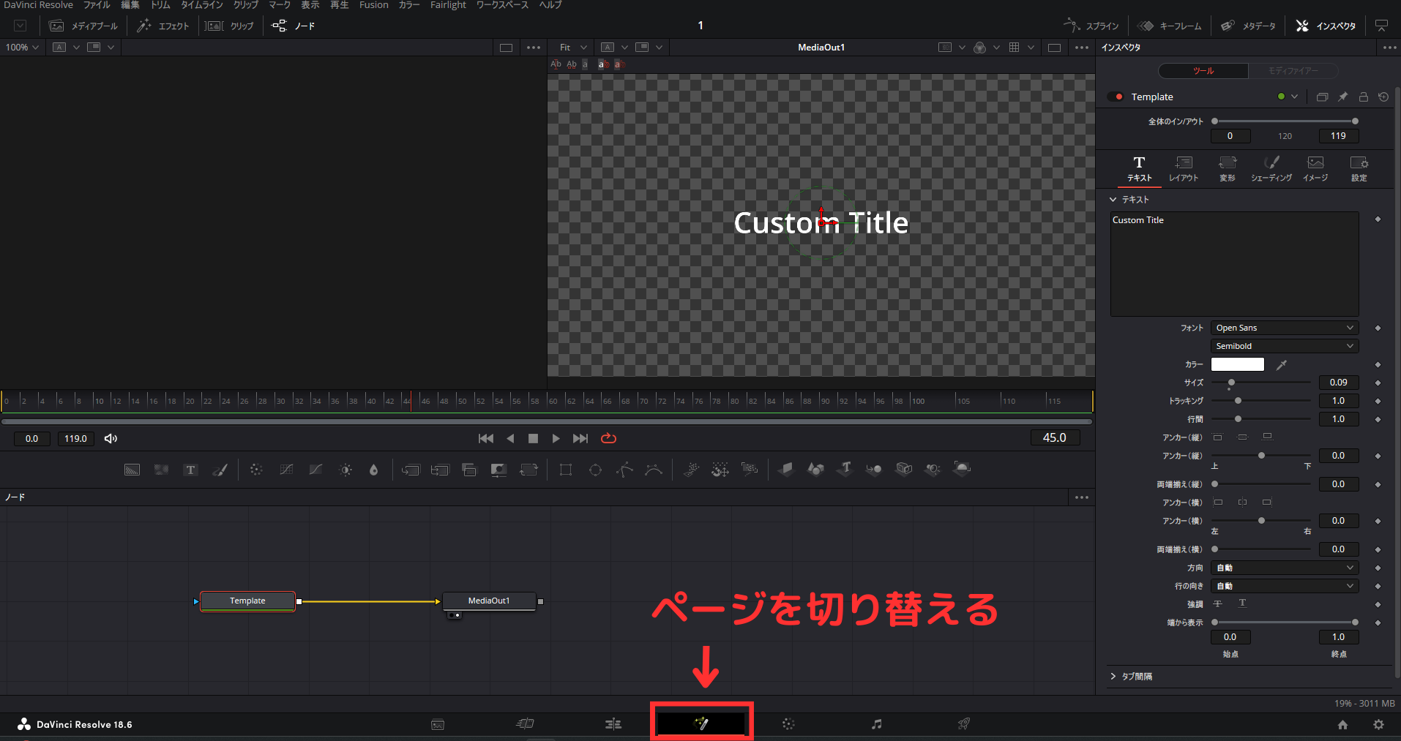Add a Rectangle mask tool
The width and height of the screenshot is (1401, 741).
point(566,470)
